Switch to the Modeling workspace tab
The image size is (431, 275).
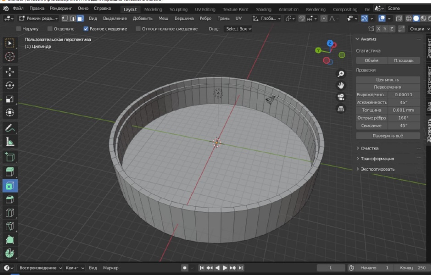[153, 9]
